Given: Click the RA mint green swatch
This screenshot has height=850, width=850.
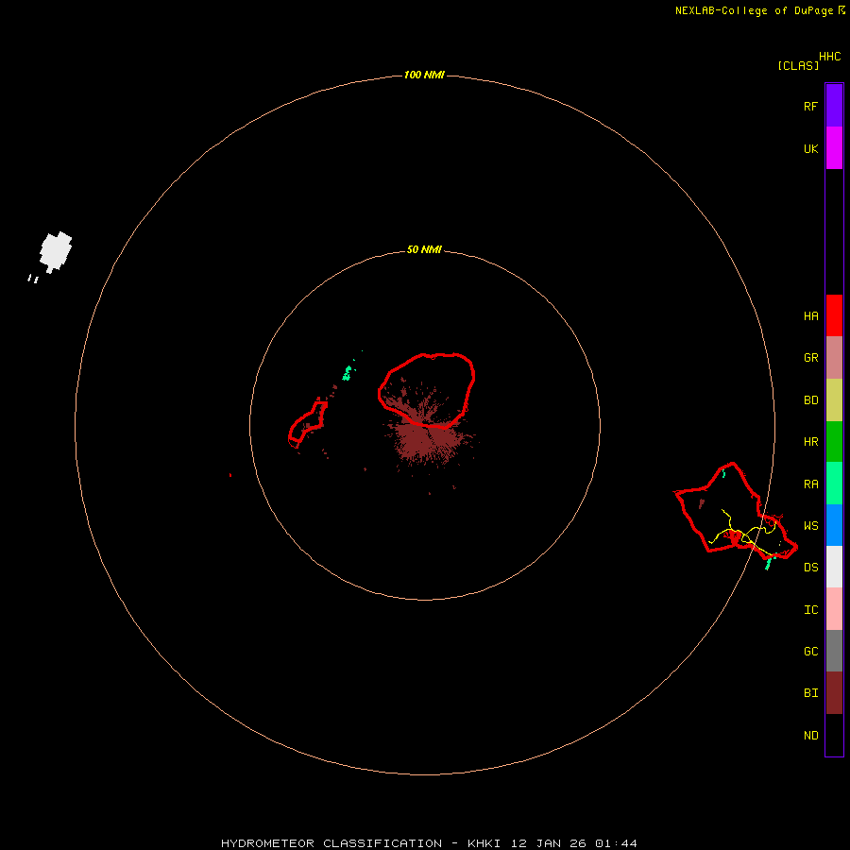Looking at the screenshot, I should click(834, 484).
